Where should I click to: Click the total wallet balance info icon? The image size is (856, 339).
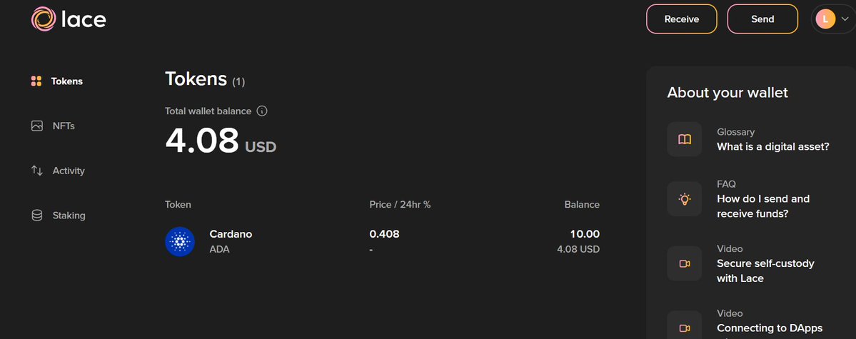click(x=262, y=111)
